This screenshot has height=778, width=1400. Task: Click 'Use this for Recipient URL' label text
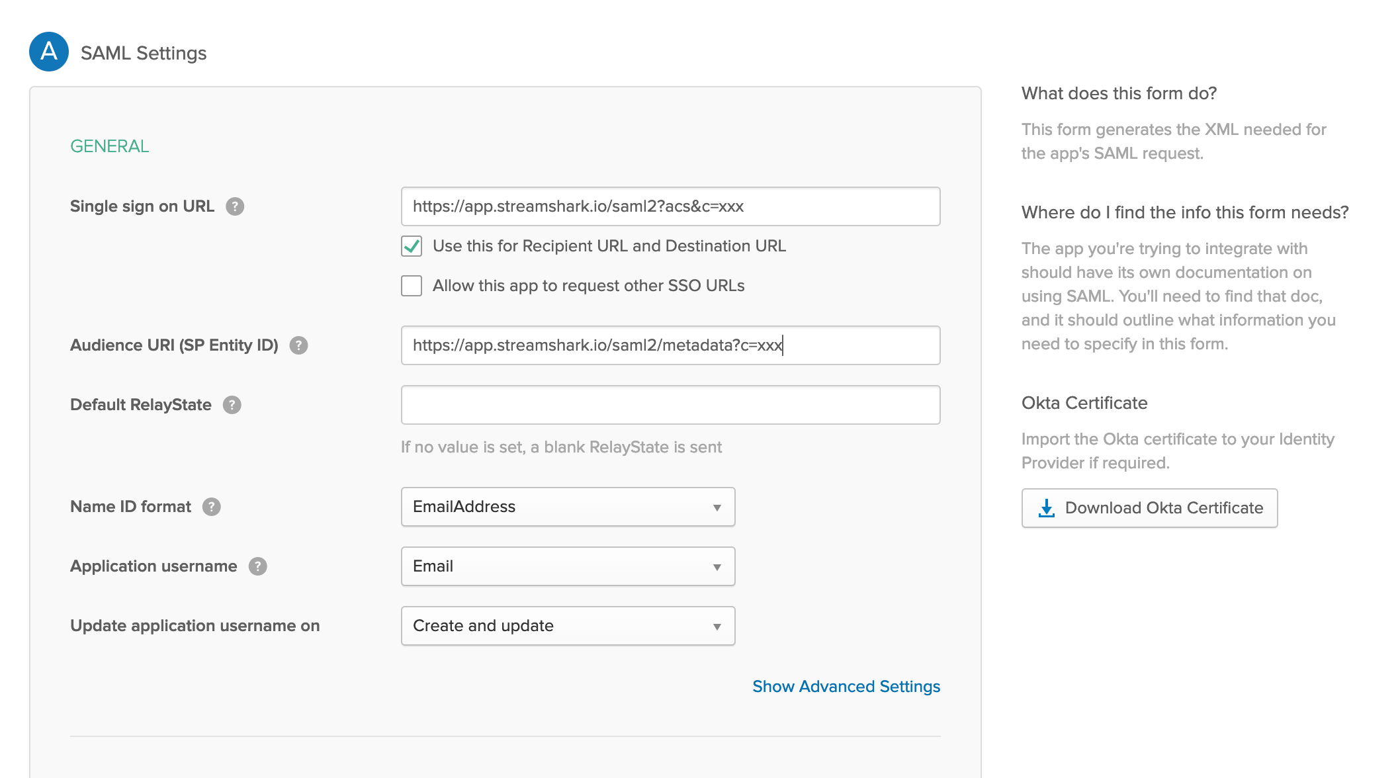[609, 246]
